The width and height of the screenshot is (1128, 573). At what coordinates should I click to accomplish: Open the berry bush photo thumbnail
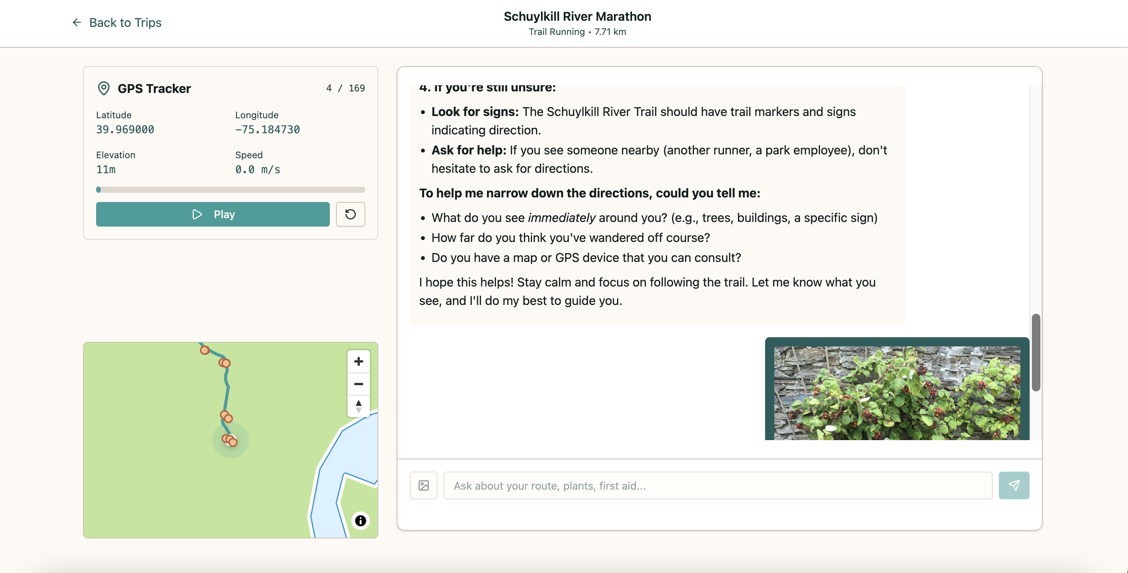[x=897, y=392]
